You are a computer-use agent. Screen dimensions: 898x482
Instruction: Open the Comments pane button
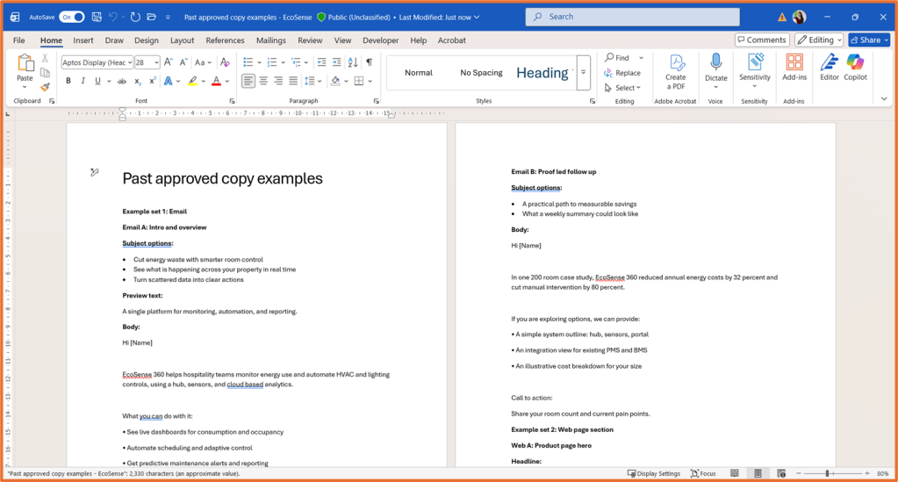click(x=762, y=40)
